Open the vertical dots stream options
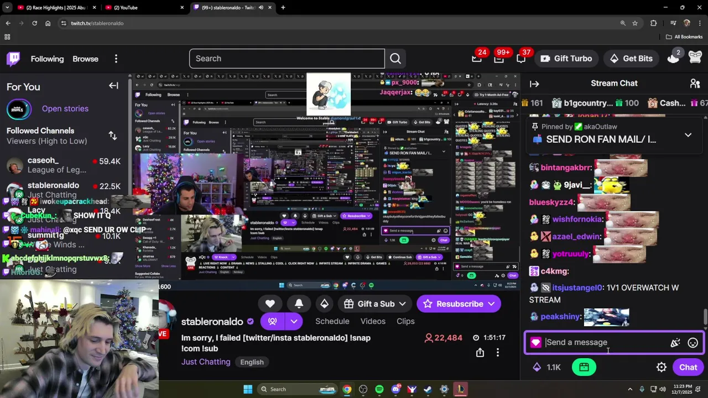 498,352
